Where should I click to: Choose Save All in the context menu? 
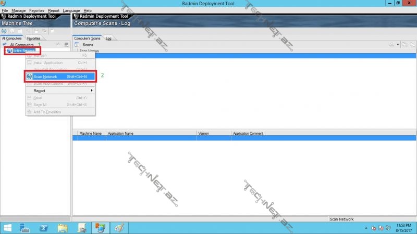pos(60,105)
